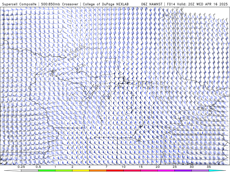Click the red color bar segment
Image resolution: width=230 pixels, height=172 pixels.
[115, 171]
